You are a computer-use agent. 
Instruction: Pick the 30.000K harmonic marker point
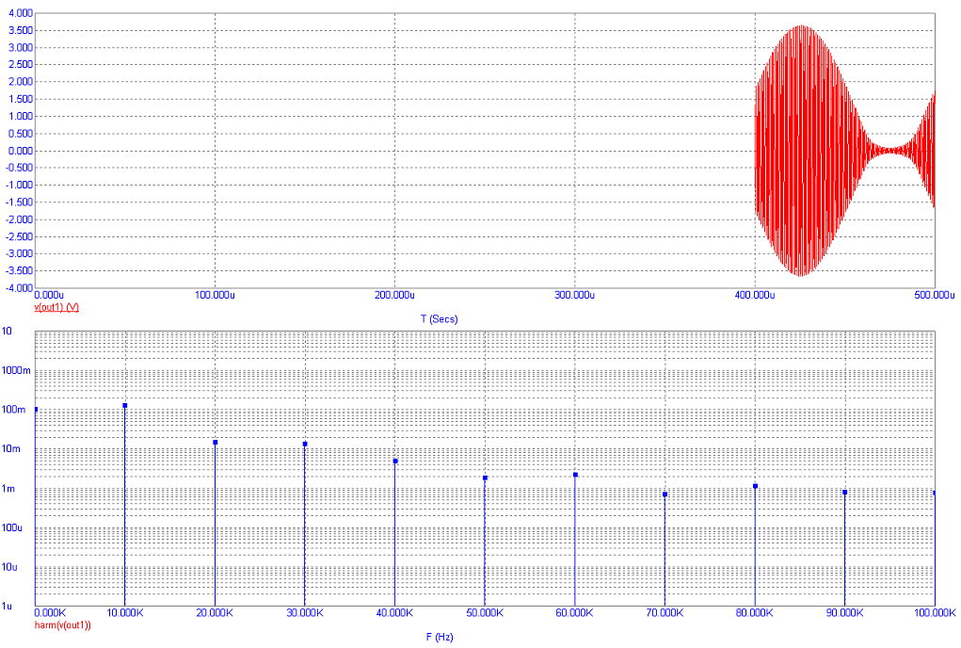pos(305,444)
